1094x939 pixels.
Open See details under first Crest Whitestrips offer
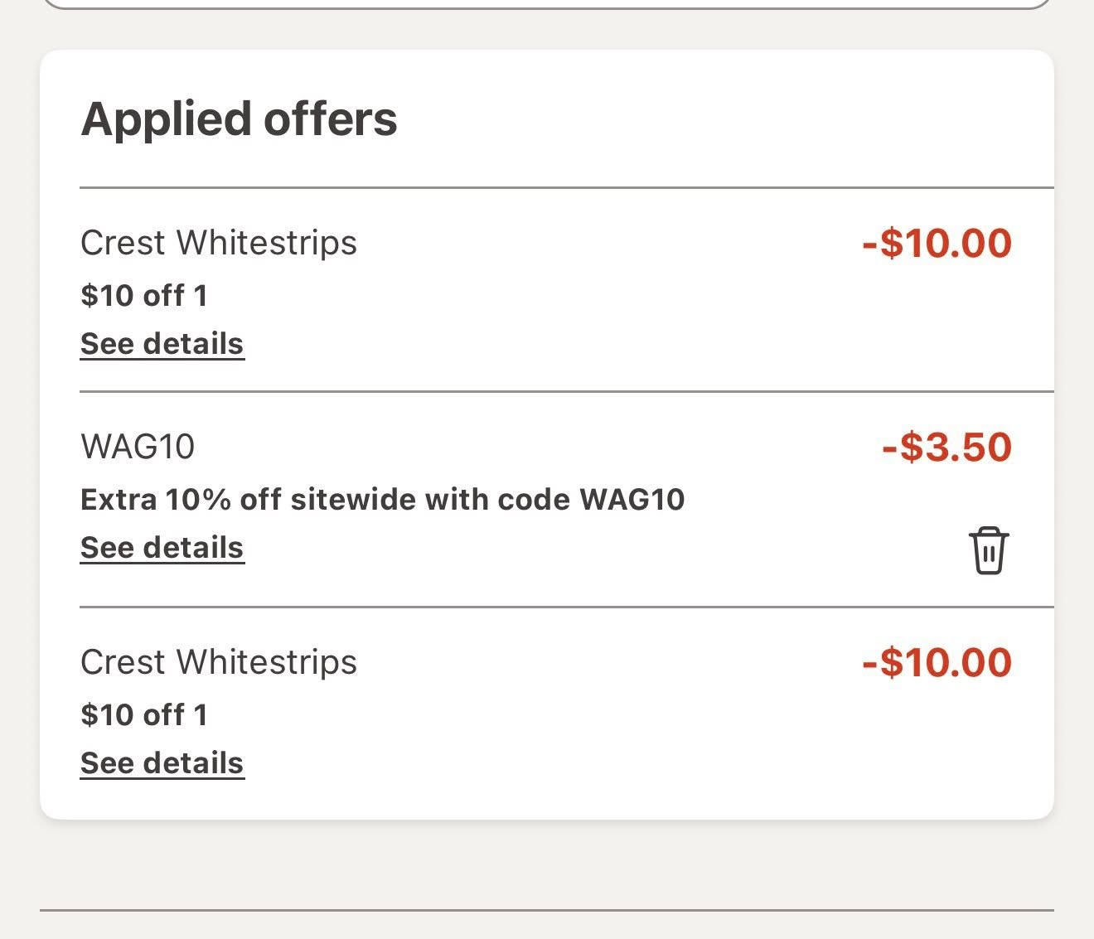click(162, 343)
